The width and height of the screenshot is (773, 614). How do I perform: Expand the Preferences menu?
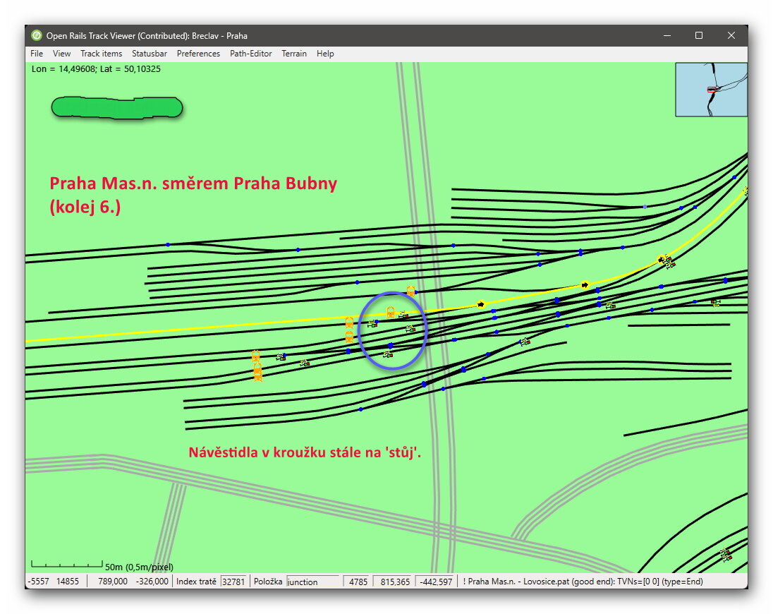coord(198,54)
